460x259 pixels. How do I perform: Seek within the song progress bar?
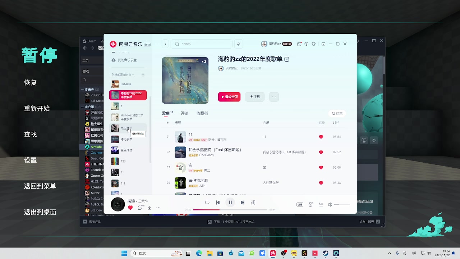[230, 210]
